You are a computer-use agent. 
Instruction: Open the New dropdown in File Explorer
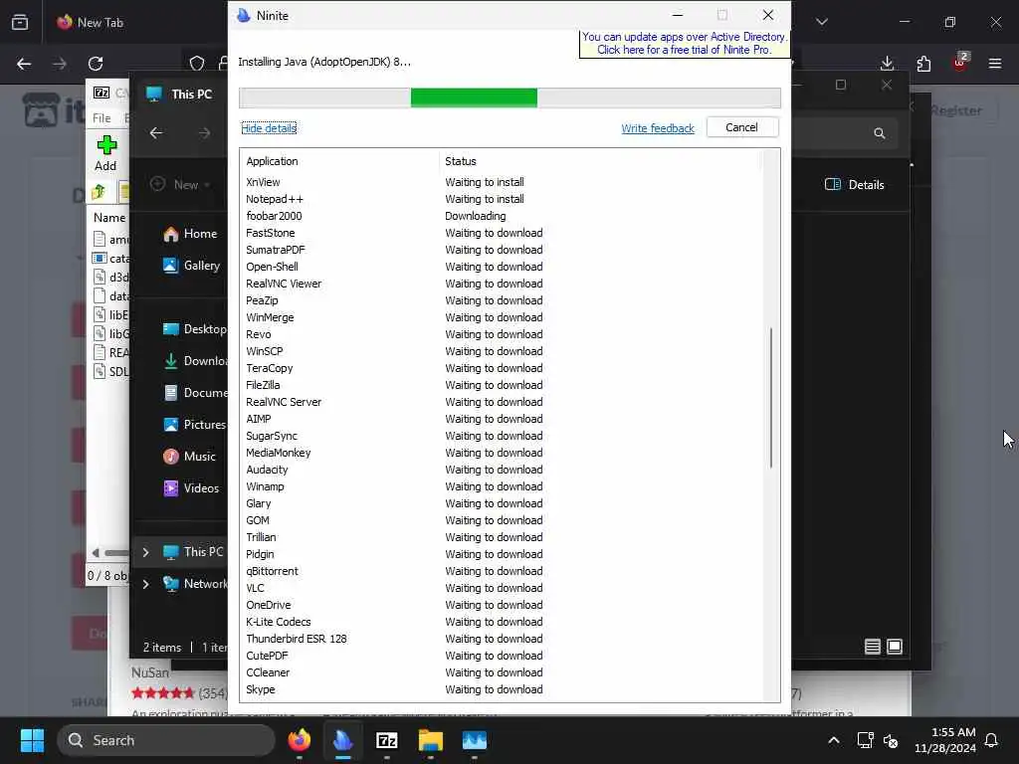click(x=180, y=184)
